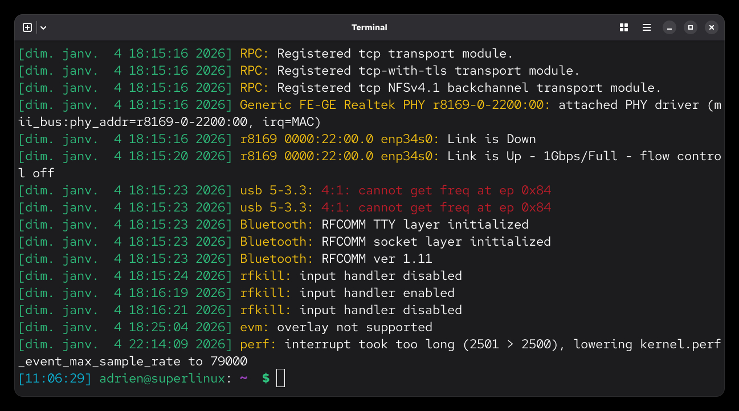Click the [11:06:29] prompt timestamp
Screen dimensions: 739x411
pos(55,378)
